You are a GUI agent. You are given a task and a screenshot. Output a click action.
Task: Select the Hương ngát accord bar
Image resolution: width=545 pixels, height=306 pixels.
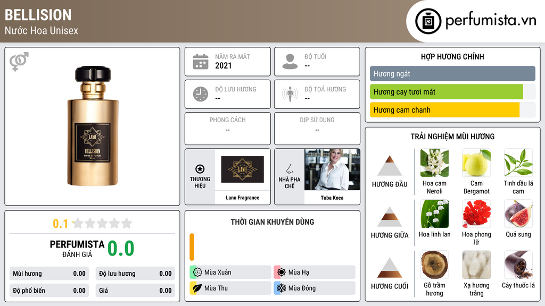pyautogui.click(x=452, y=73)
